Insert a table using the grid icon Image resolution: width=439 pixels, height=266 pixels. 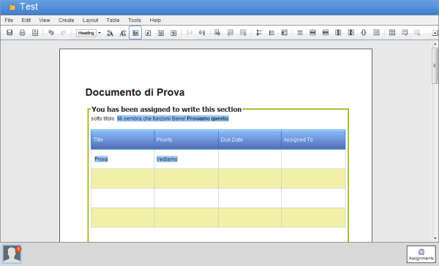300,33
